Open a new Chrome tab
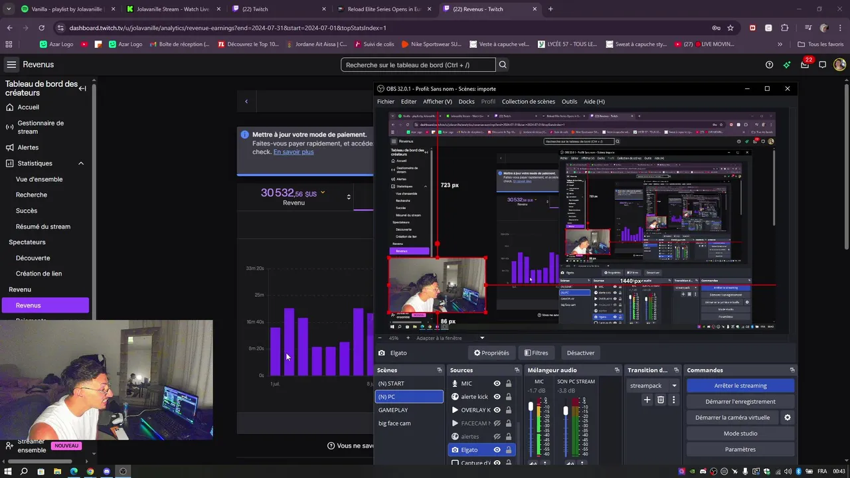850x478 pixels. coord(550,9)
